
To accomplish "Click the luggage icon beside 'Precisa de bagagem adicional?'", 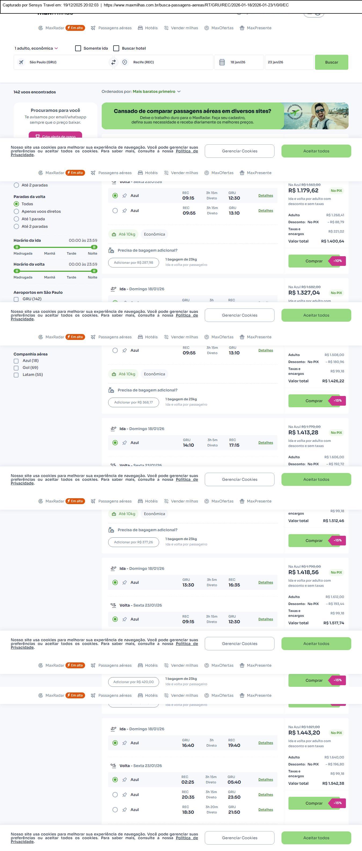I will pyautogui.click(x=111, y=250).
